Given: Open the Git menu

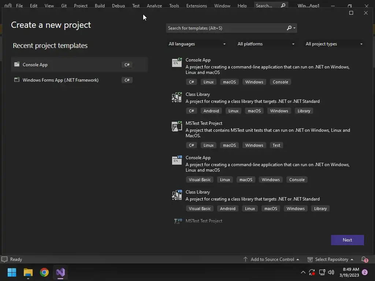Looking at the screenshot, I should pos(64,5).
